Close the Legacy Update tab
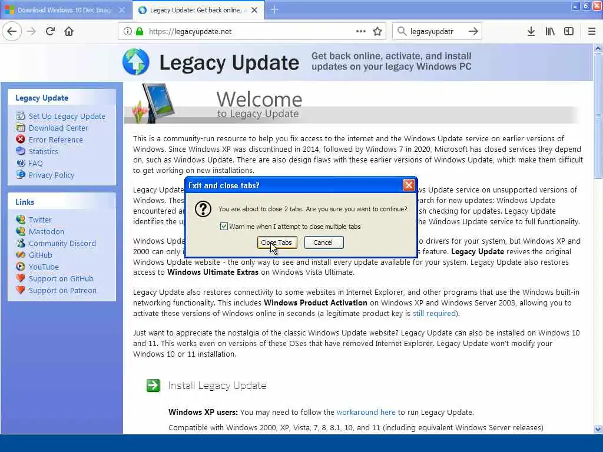 [254, 10]
